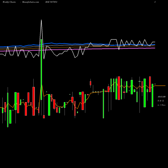Click the 'in 1 Days' label
Viewport: 168px width, 168px height.
tap(162, 105)
